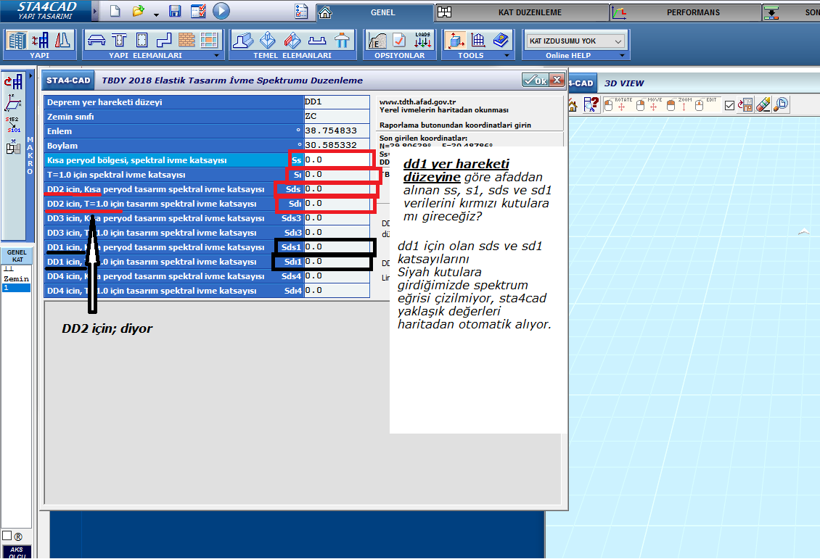Click the Save floppy disk icon
Viewport: 820px width, 559px height.
[175, 12]
